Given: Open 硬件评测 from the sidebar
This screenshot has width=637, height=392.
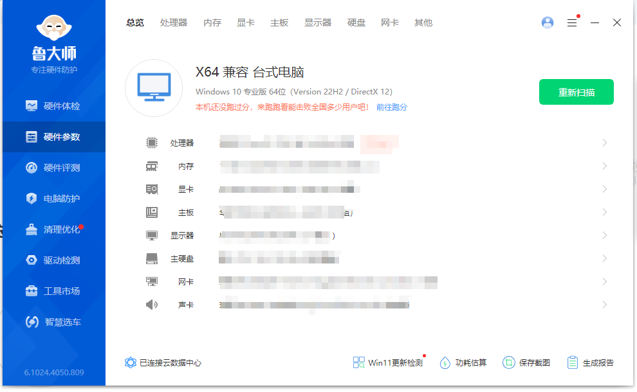Looking at the screenshot, I should pyautogui.click(x=54, y=168).
